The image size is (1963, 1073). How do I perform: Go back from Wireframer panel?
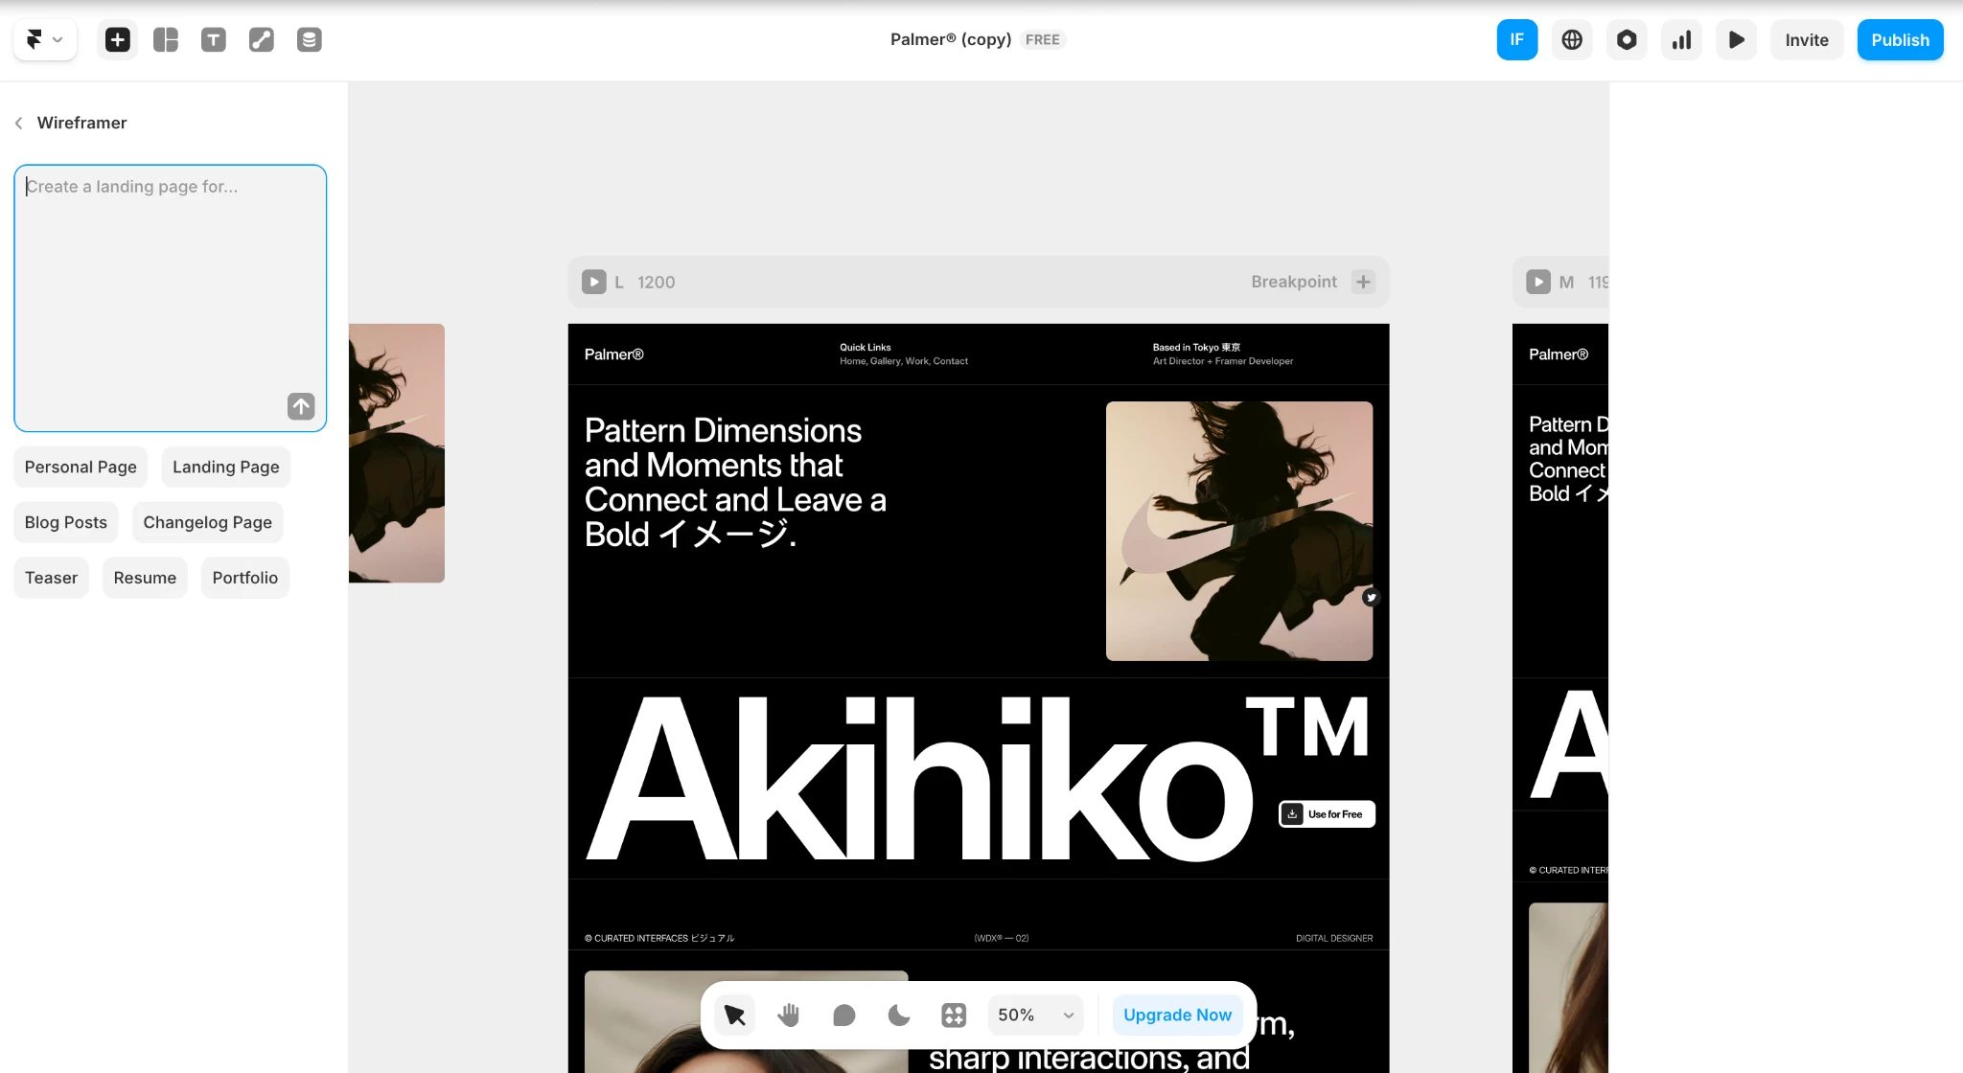[19, 123]
